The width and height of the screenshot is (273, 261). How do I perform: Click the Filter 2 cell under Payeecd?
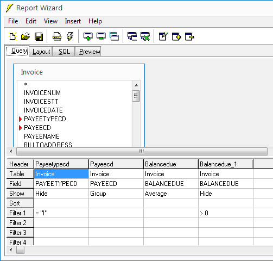[x=116, y=223]
